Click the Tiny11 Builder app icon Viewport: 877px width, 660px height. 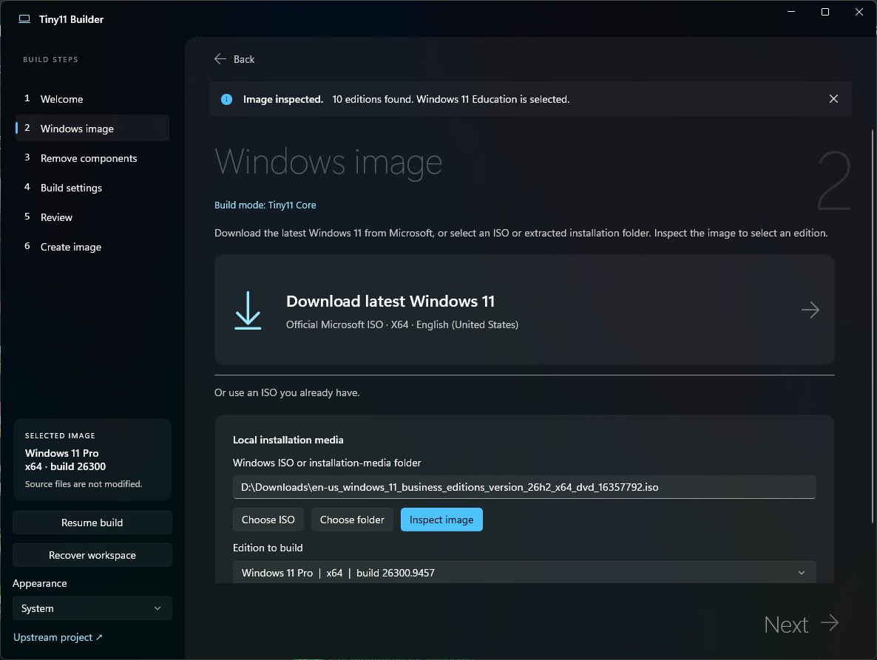point(24,19)
